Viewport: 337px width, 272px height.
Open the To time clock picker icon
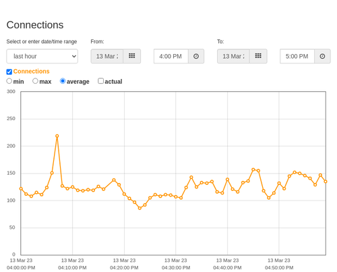(322, 56)
